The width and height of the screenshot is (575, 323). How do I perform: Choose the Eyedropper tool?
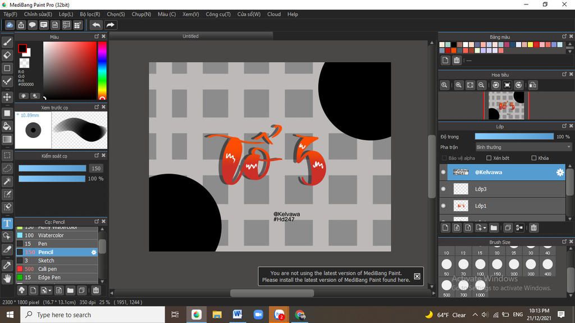[7, 265]
